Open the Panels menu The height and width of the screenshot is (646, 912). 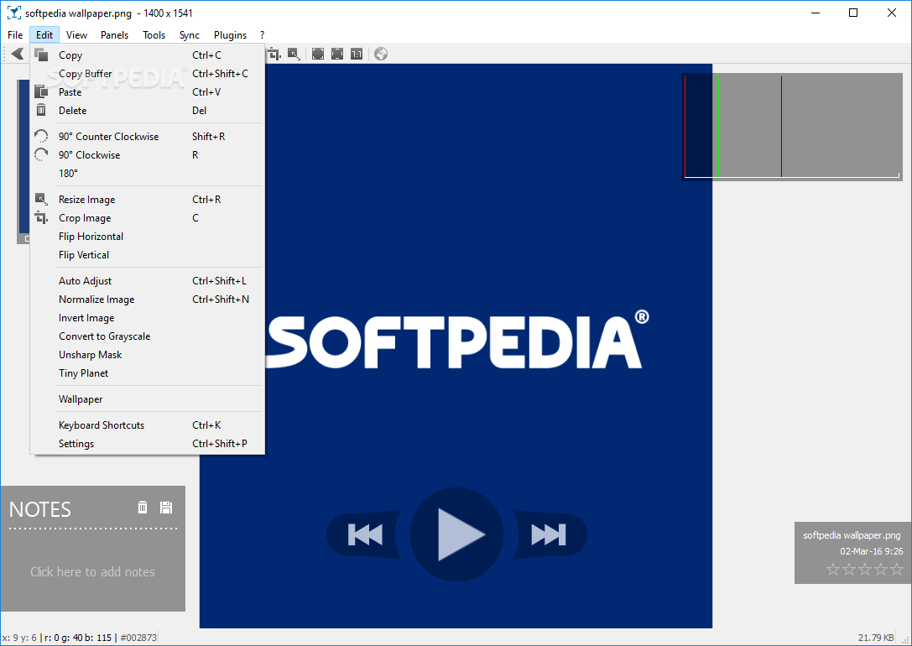pos(115,35)
